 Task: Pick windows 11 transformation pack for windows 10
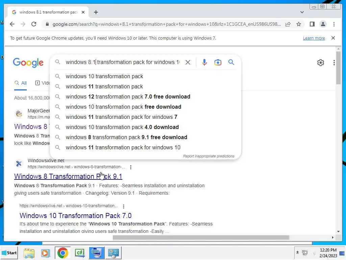(145, 148)
